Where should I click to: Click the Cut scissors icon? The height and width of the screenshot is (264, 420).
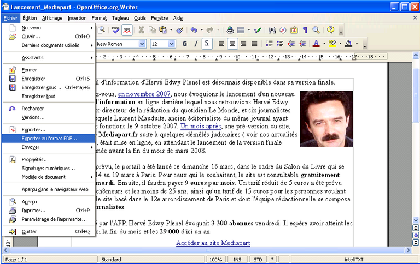tap(141, 30)
